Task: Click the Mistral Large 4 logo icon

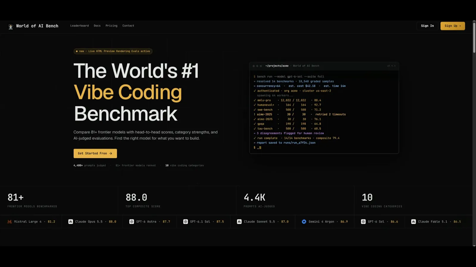Action: [10, 222]
